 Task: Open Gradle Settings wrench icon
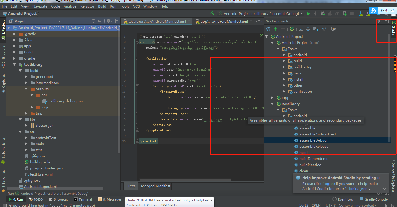pos(333,29)
